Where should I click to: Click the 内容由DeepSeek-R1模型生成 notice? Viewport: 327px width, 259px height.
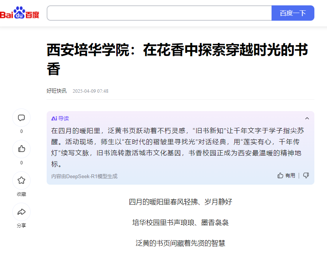click(x=85, y=176)
